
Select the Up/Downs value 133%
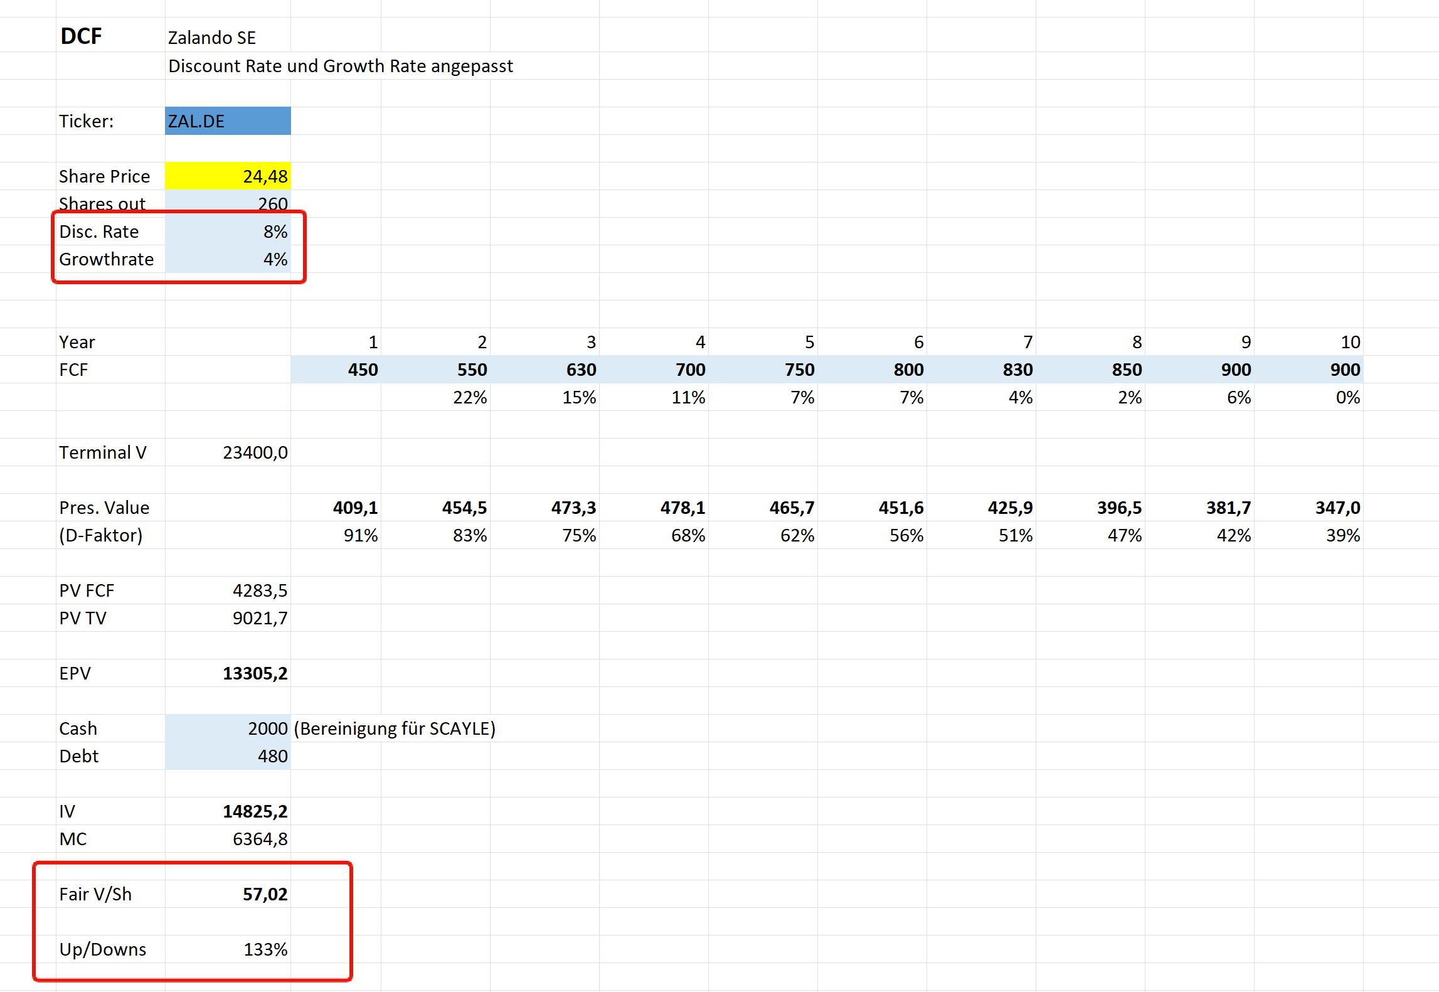click(x=228, y=949)
